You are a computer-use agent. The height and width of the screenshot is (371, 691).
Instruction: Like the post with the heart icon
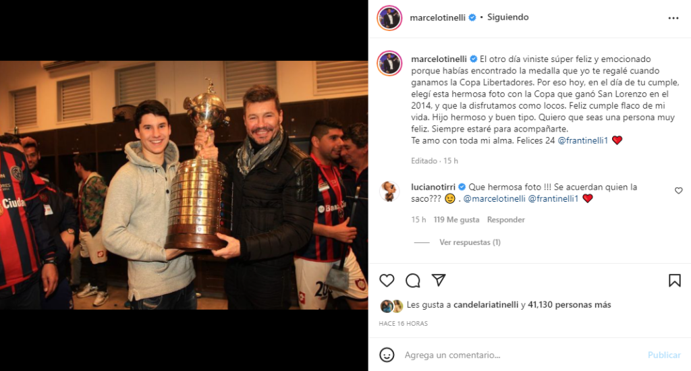[387, 280]
